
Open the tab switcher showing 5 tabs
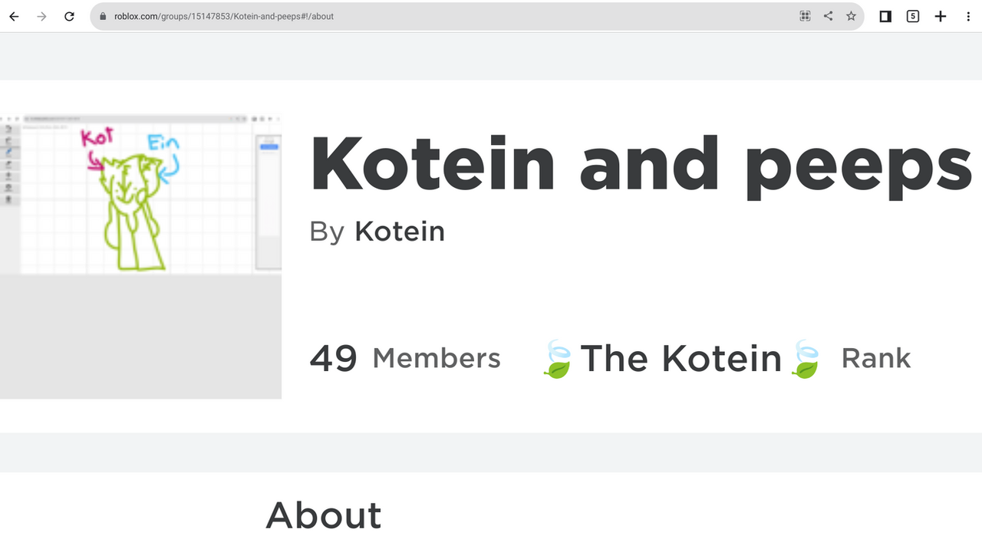click(x=913, y=16)
